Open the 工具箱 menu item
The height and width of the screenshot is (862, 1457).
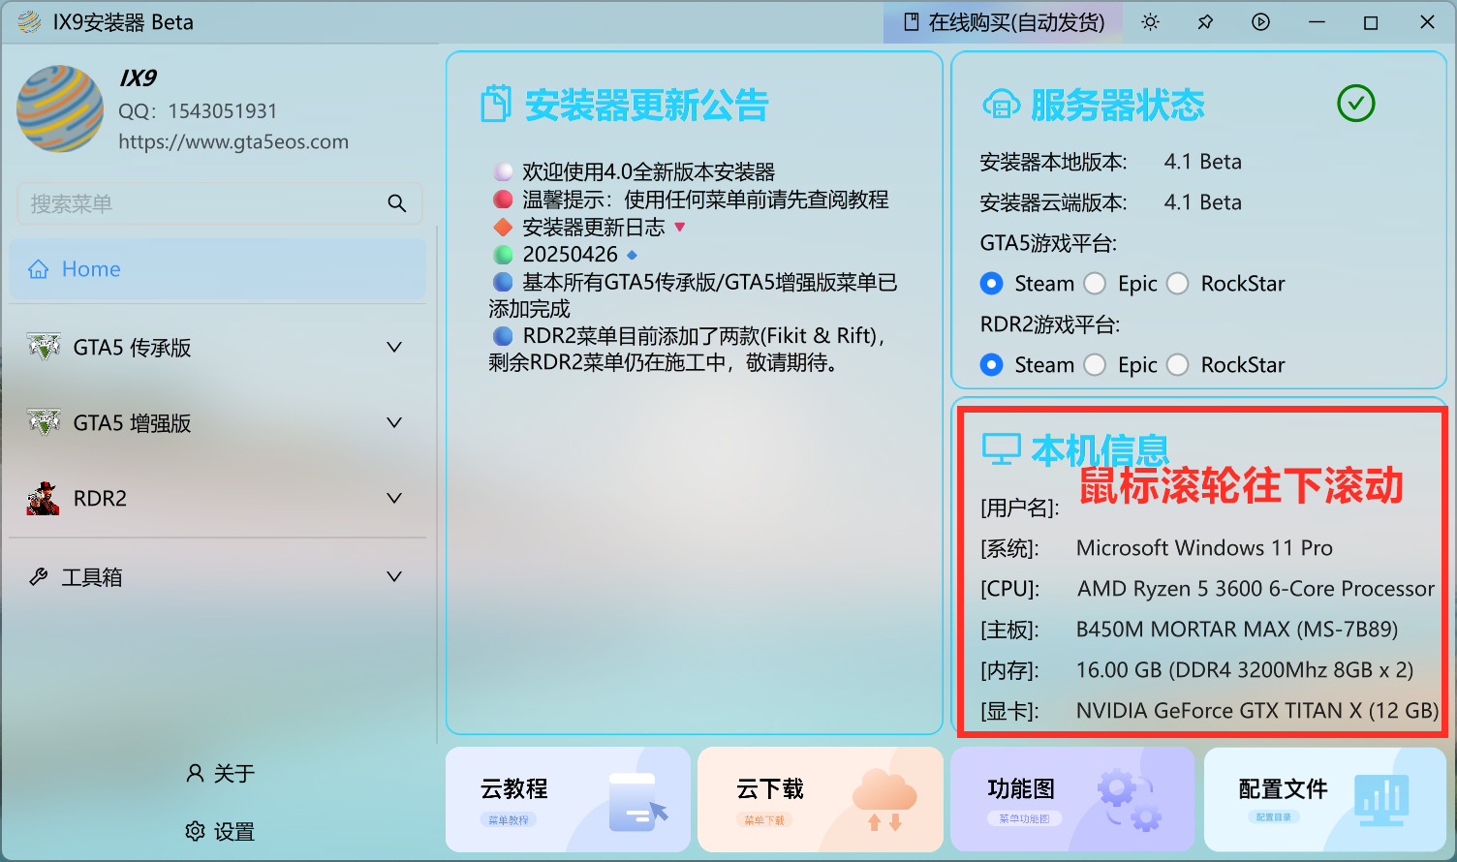point(218,577)
